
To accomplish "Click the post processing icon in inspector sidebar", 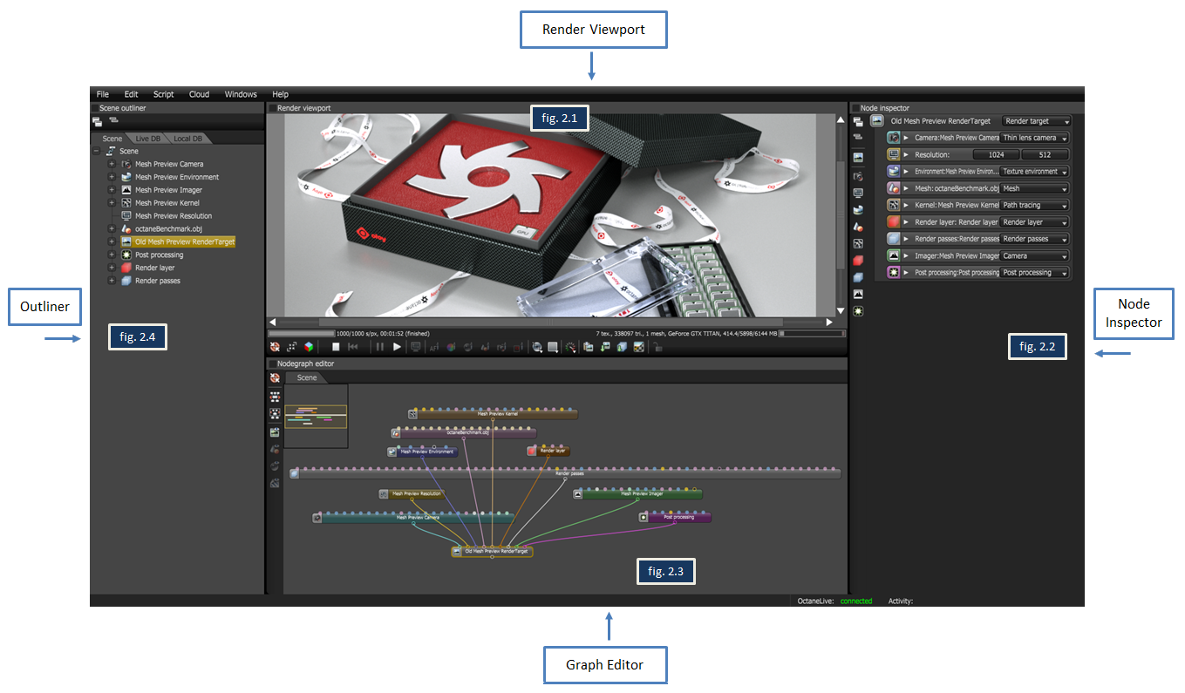I will tap(858, 310).
